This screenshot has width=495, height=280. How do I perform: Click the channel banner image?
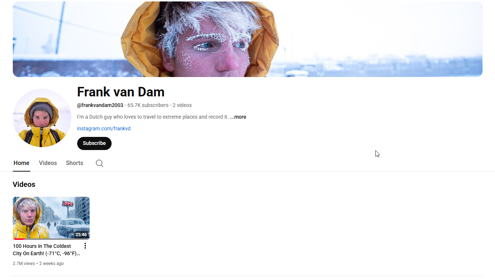(x=248, y=39)
